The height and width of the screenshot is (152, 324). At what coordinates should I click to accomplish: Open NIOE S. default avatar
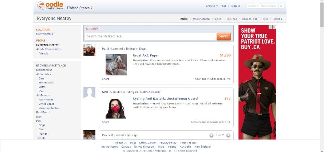[89, 93]
